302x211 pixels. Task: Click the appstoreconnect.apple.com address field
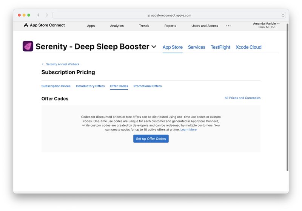coord(169,15)
